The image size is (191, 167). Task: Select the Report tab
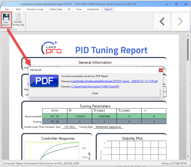(x=108, y=9)
